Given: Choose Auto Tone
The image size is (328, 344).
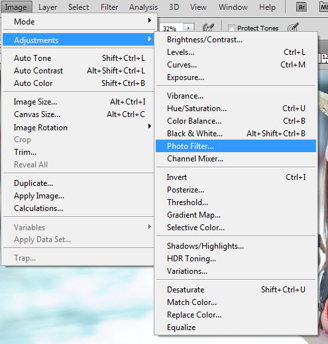Looking at the screenshot, I should pos(78,58).
